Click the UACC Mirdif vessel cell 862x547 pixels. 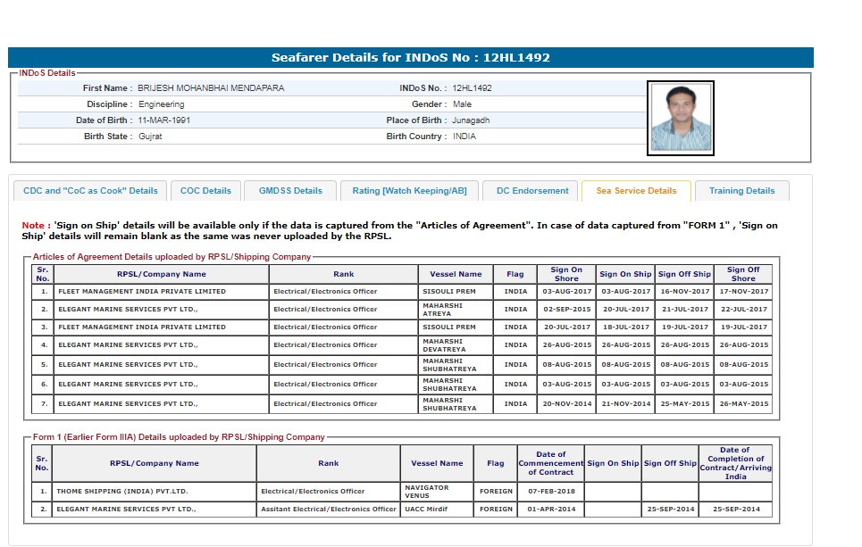click(428, 510)
